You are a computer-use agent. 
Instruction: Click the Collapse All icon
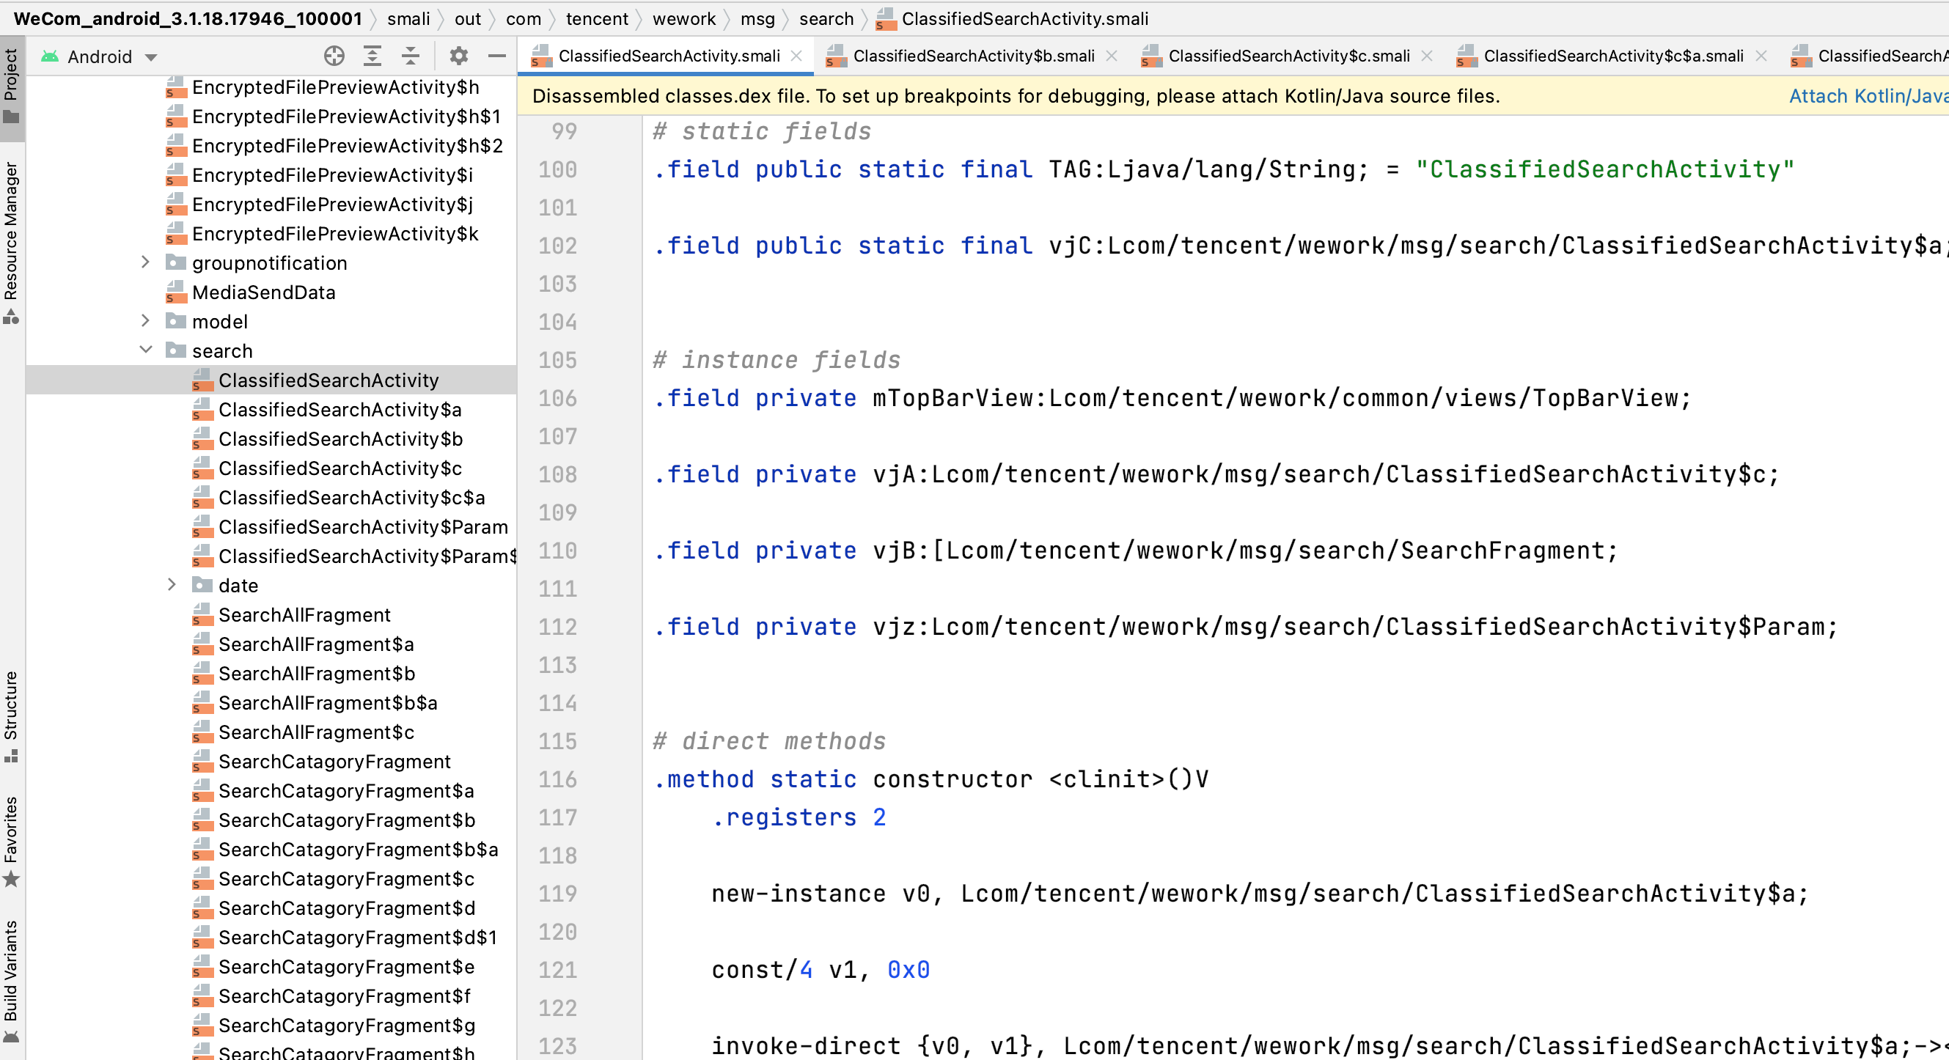pyautogui.click(x=410, y=56)
